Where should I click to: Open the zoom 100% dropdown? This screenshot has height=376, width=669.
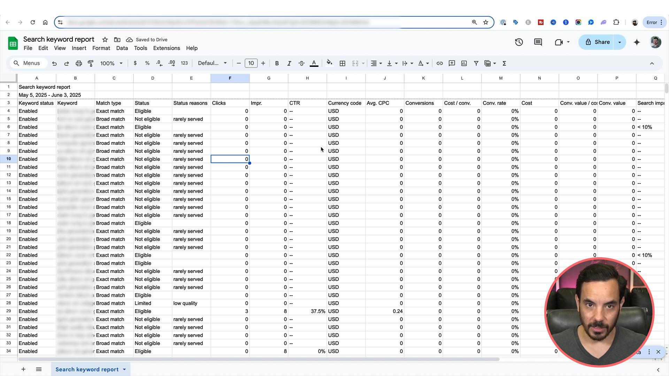[x=111, y=63]
